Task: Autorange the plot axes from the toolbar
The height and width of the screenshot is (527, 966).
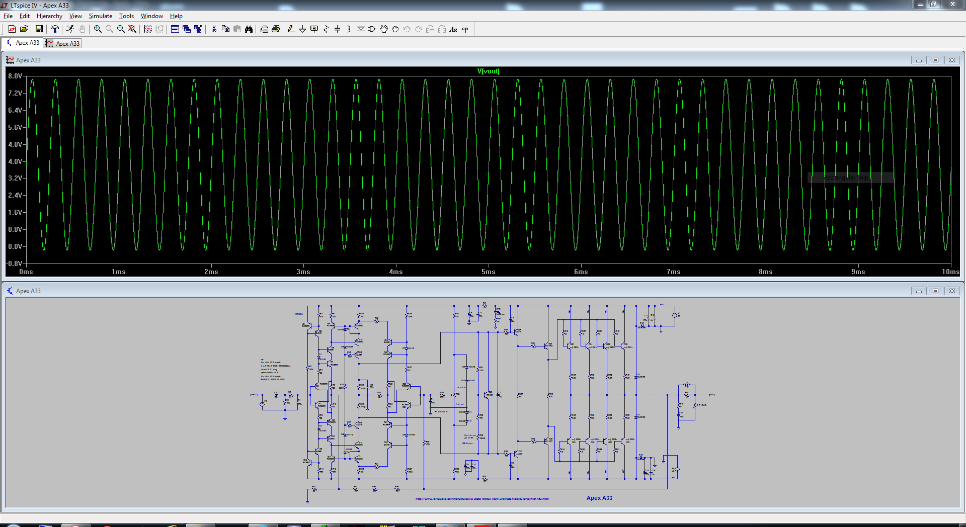Action: click(148, 29)
